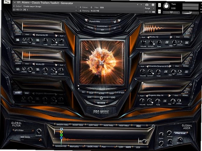
Task: Toggle SOLO on the Elements 30 layer
Action: (x=27, y=34)
